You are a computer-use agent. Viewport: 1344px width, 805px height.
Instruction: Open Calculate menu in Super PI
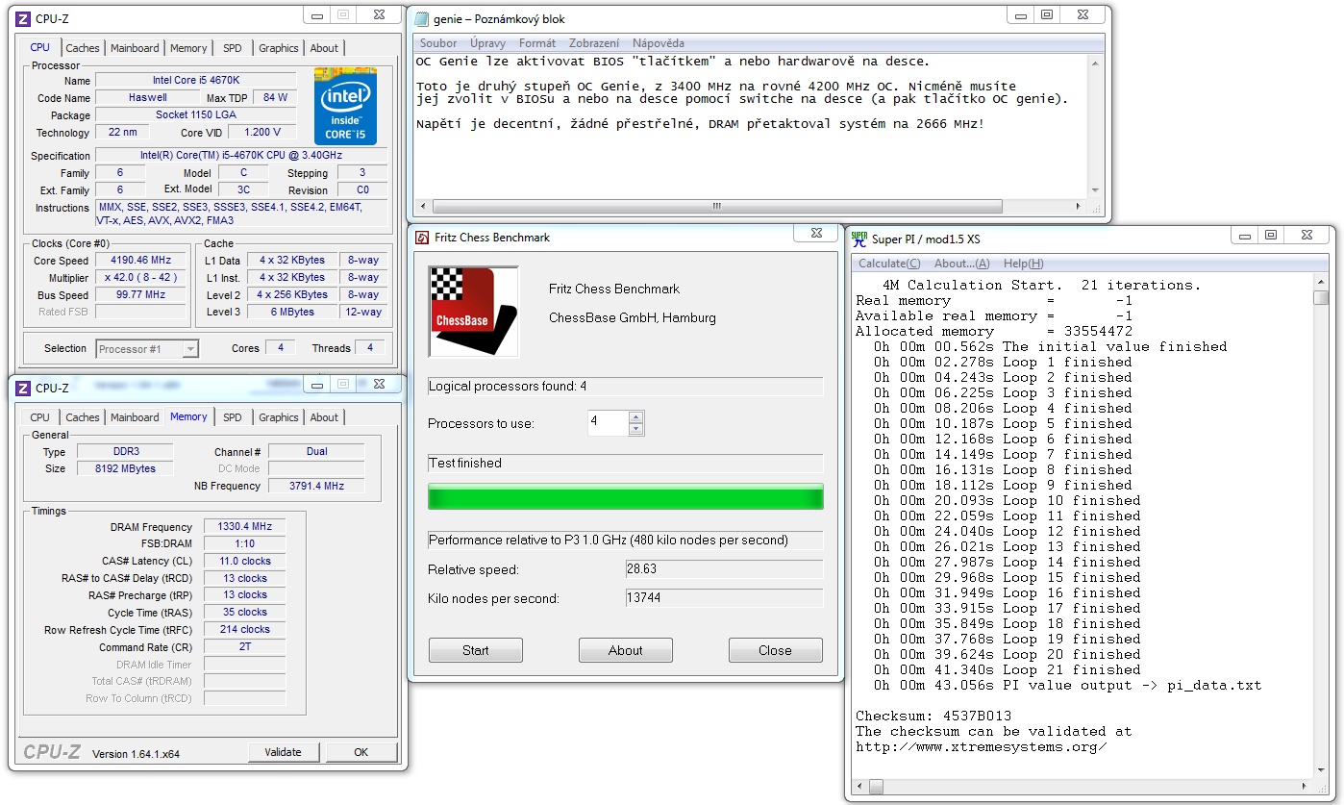(x=889, y=264)
